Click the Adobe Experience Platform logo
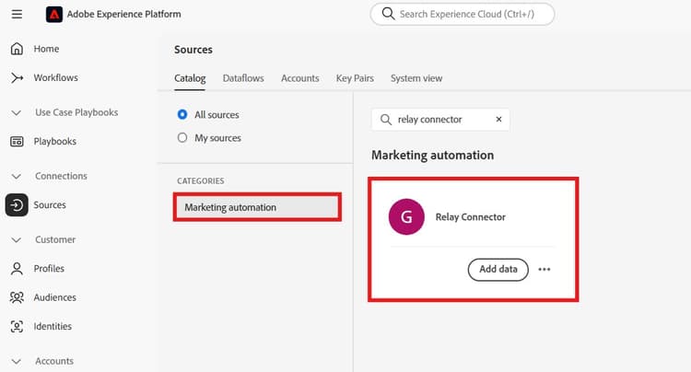 54,15
